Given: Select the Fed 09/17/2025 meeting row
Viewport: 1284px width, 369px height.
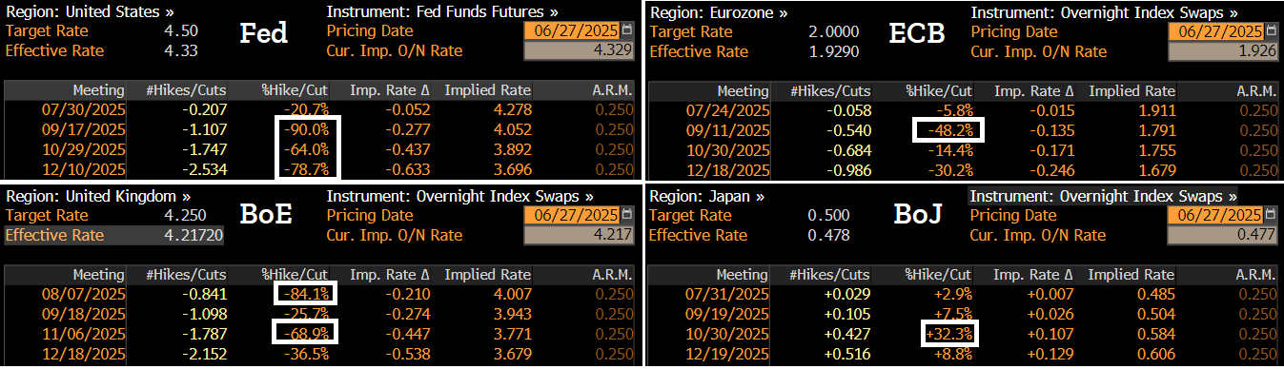Looking at the screenshot, I should click(321, 130).
